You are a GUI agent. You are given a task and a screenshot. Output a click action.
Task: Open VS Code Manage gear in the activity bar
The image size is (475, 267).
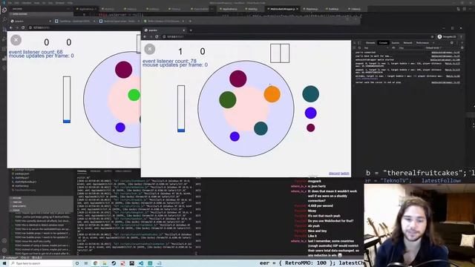click(x=4, y=251)
